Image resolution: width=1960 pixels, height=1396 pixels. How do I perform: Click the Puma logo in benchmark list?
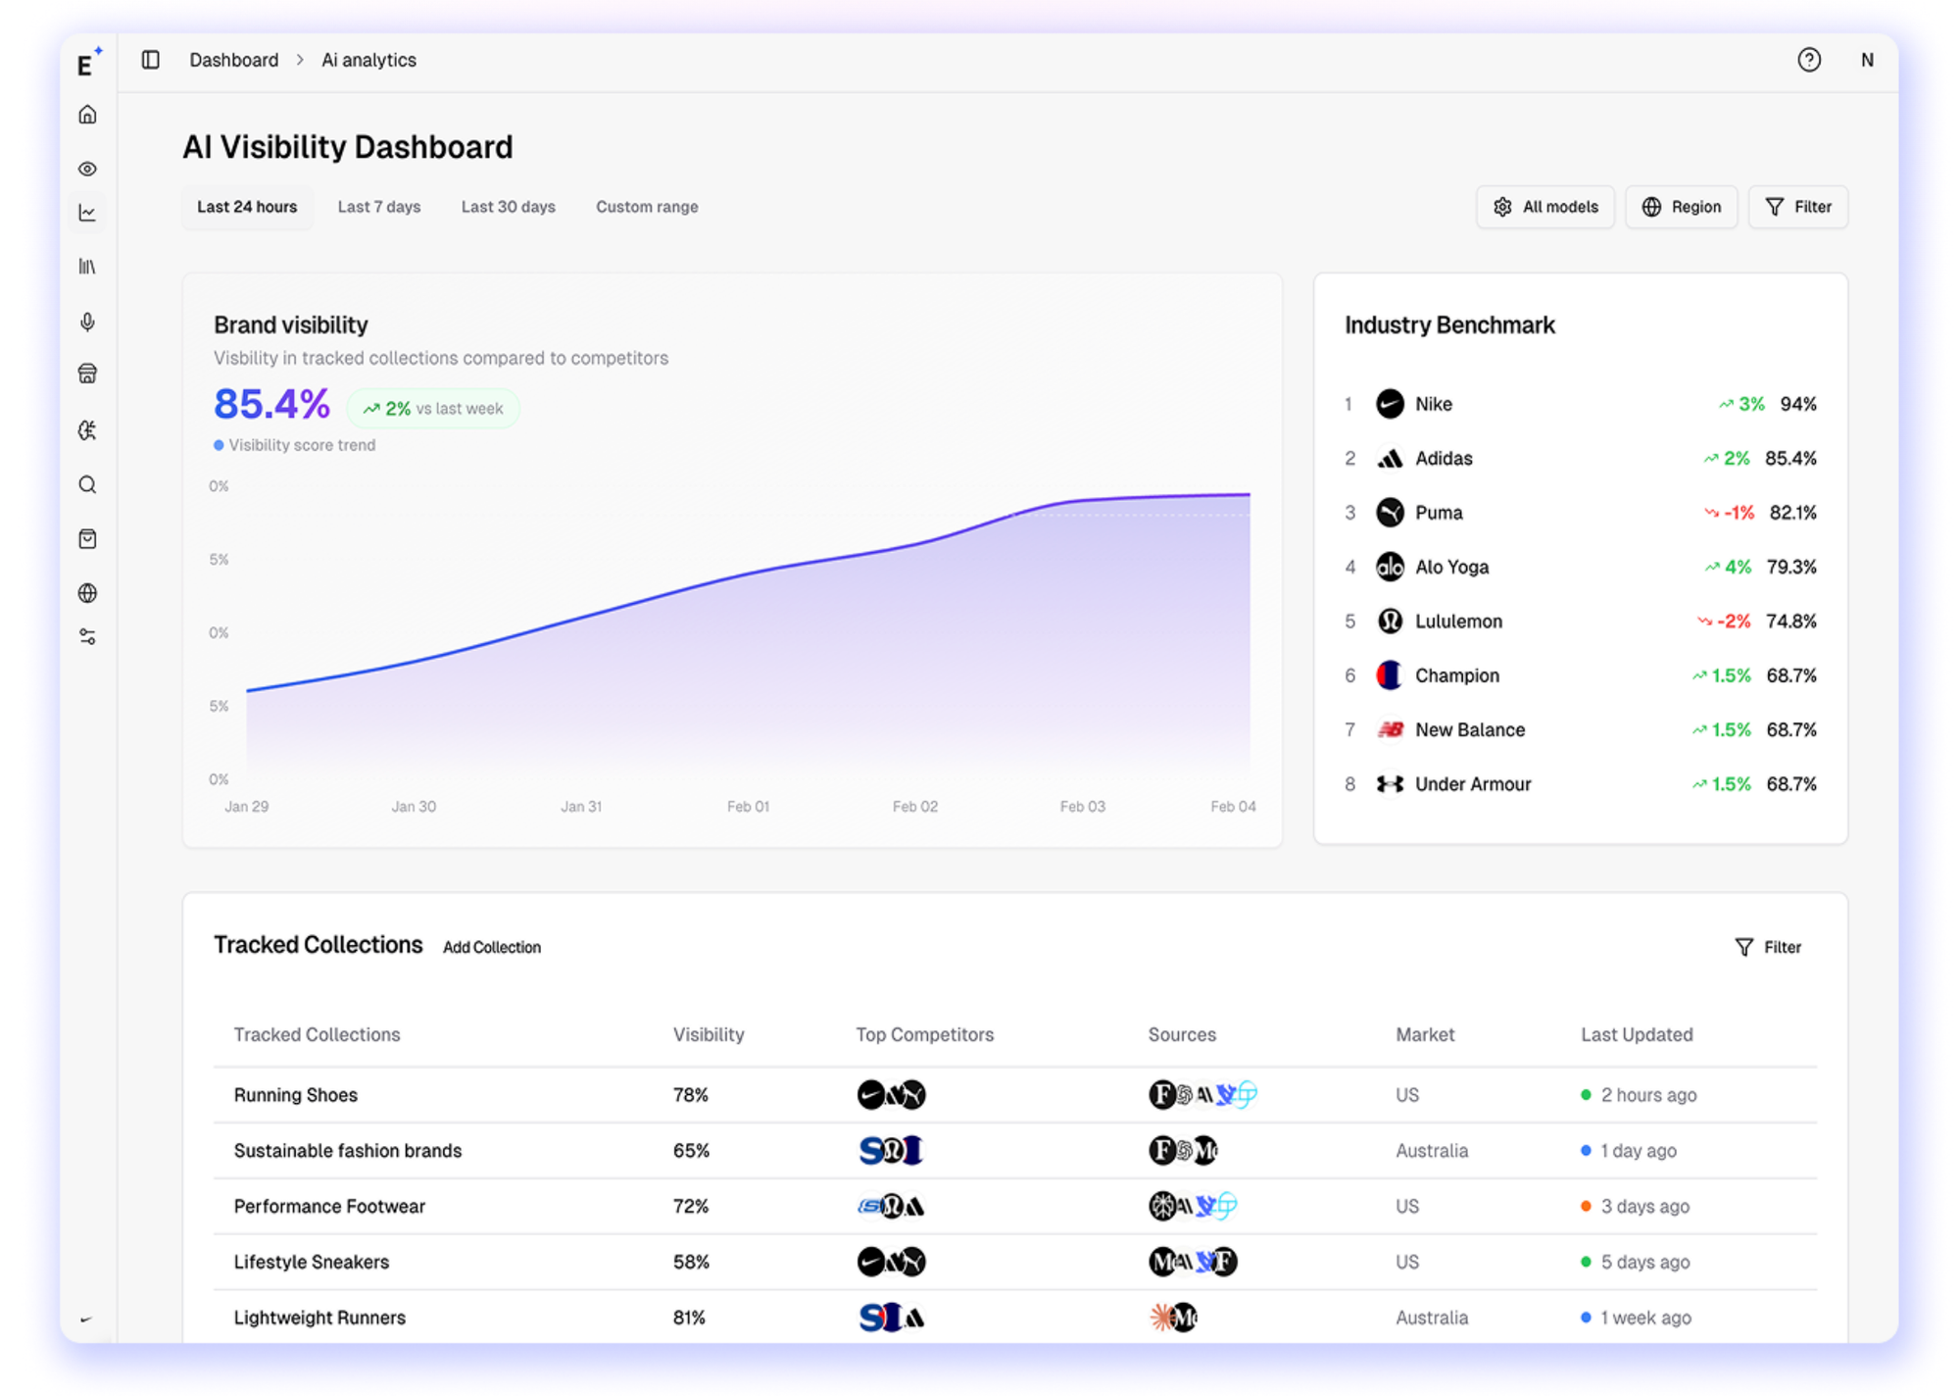[x=1390, y=513]
